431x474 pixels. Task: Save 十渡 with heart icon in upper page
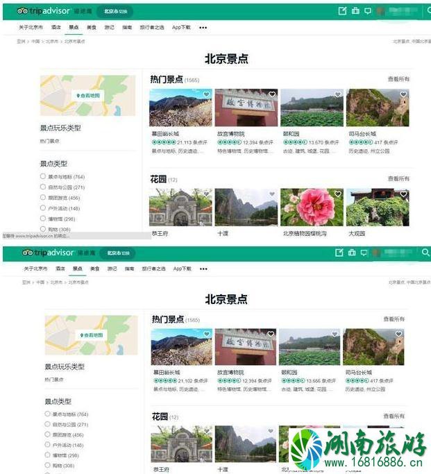[272, 194]
